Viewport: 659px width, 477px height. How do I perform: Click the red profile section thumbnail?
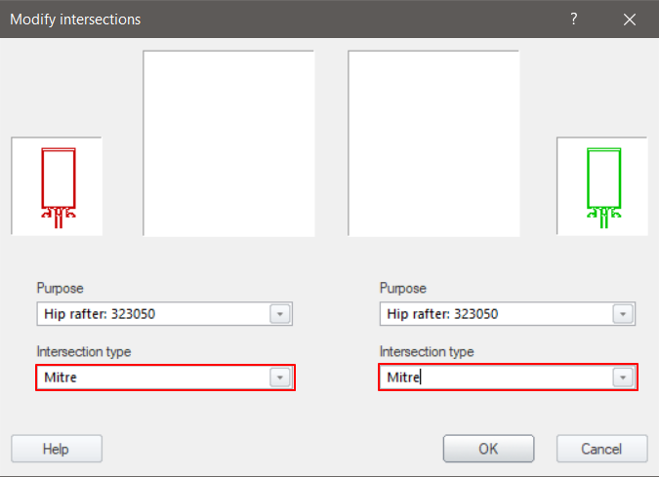(x=58, y=185)
